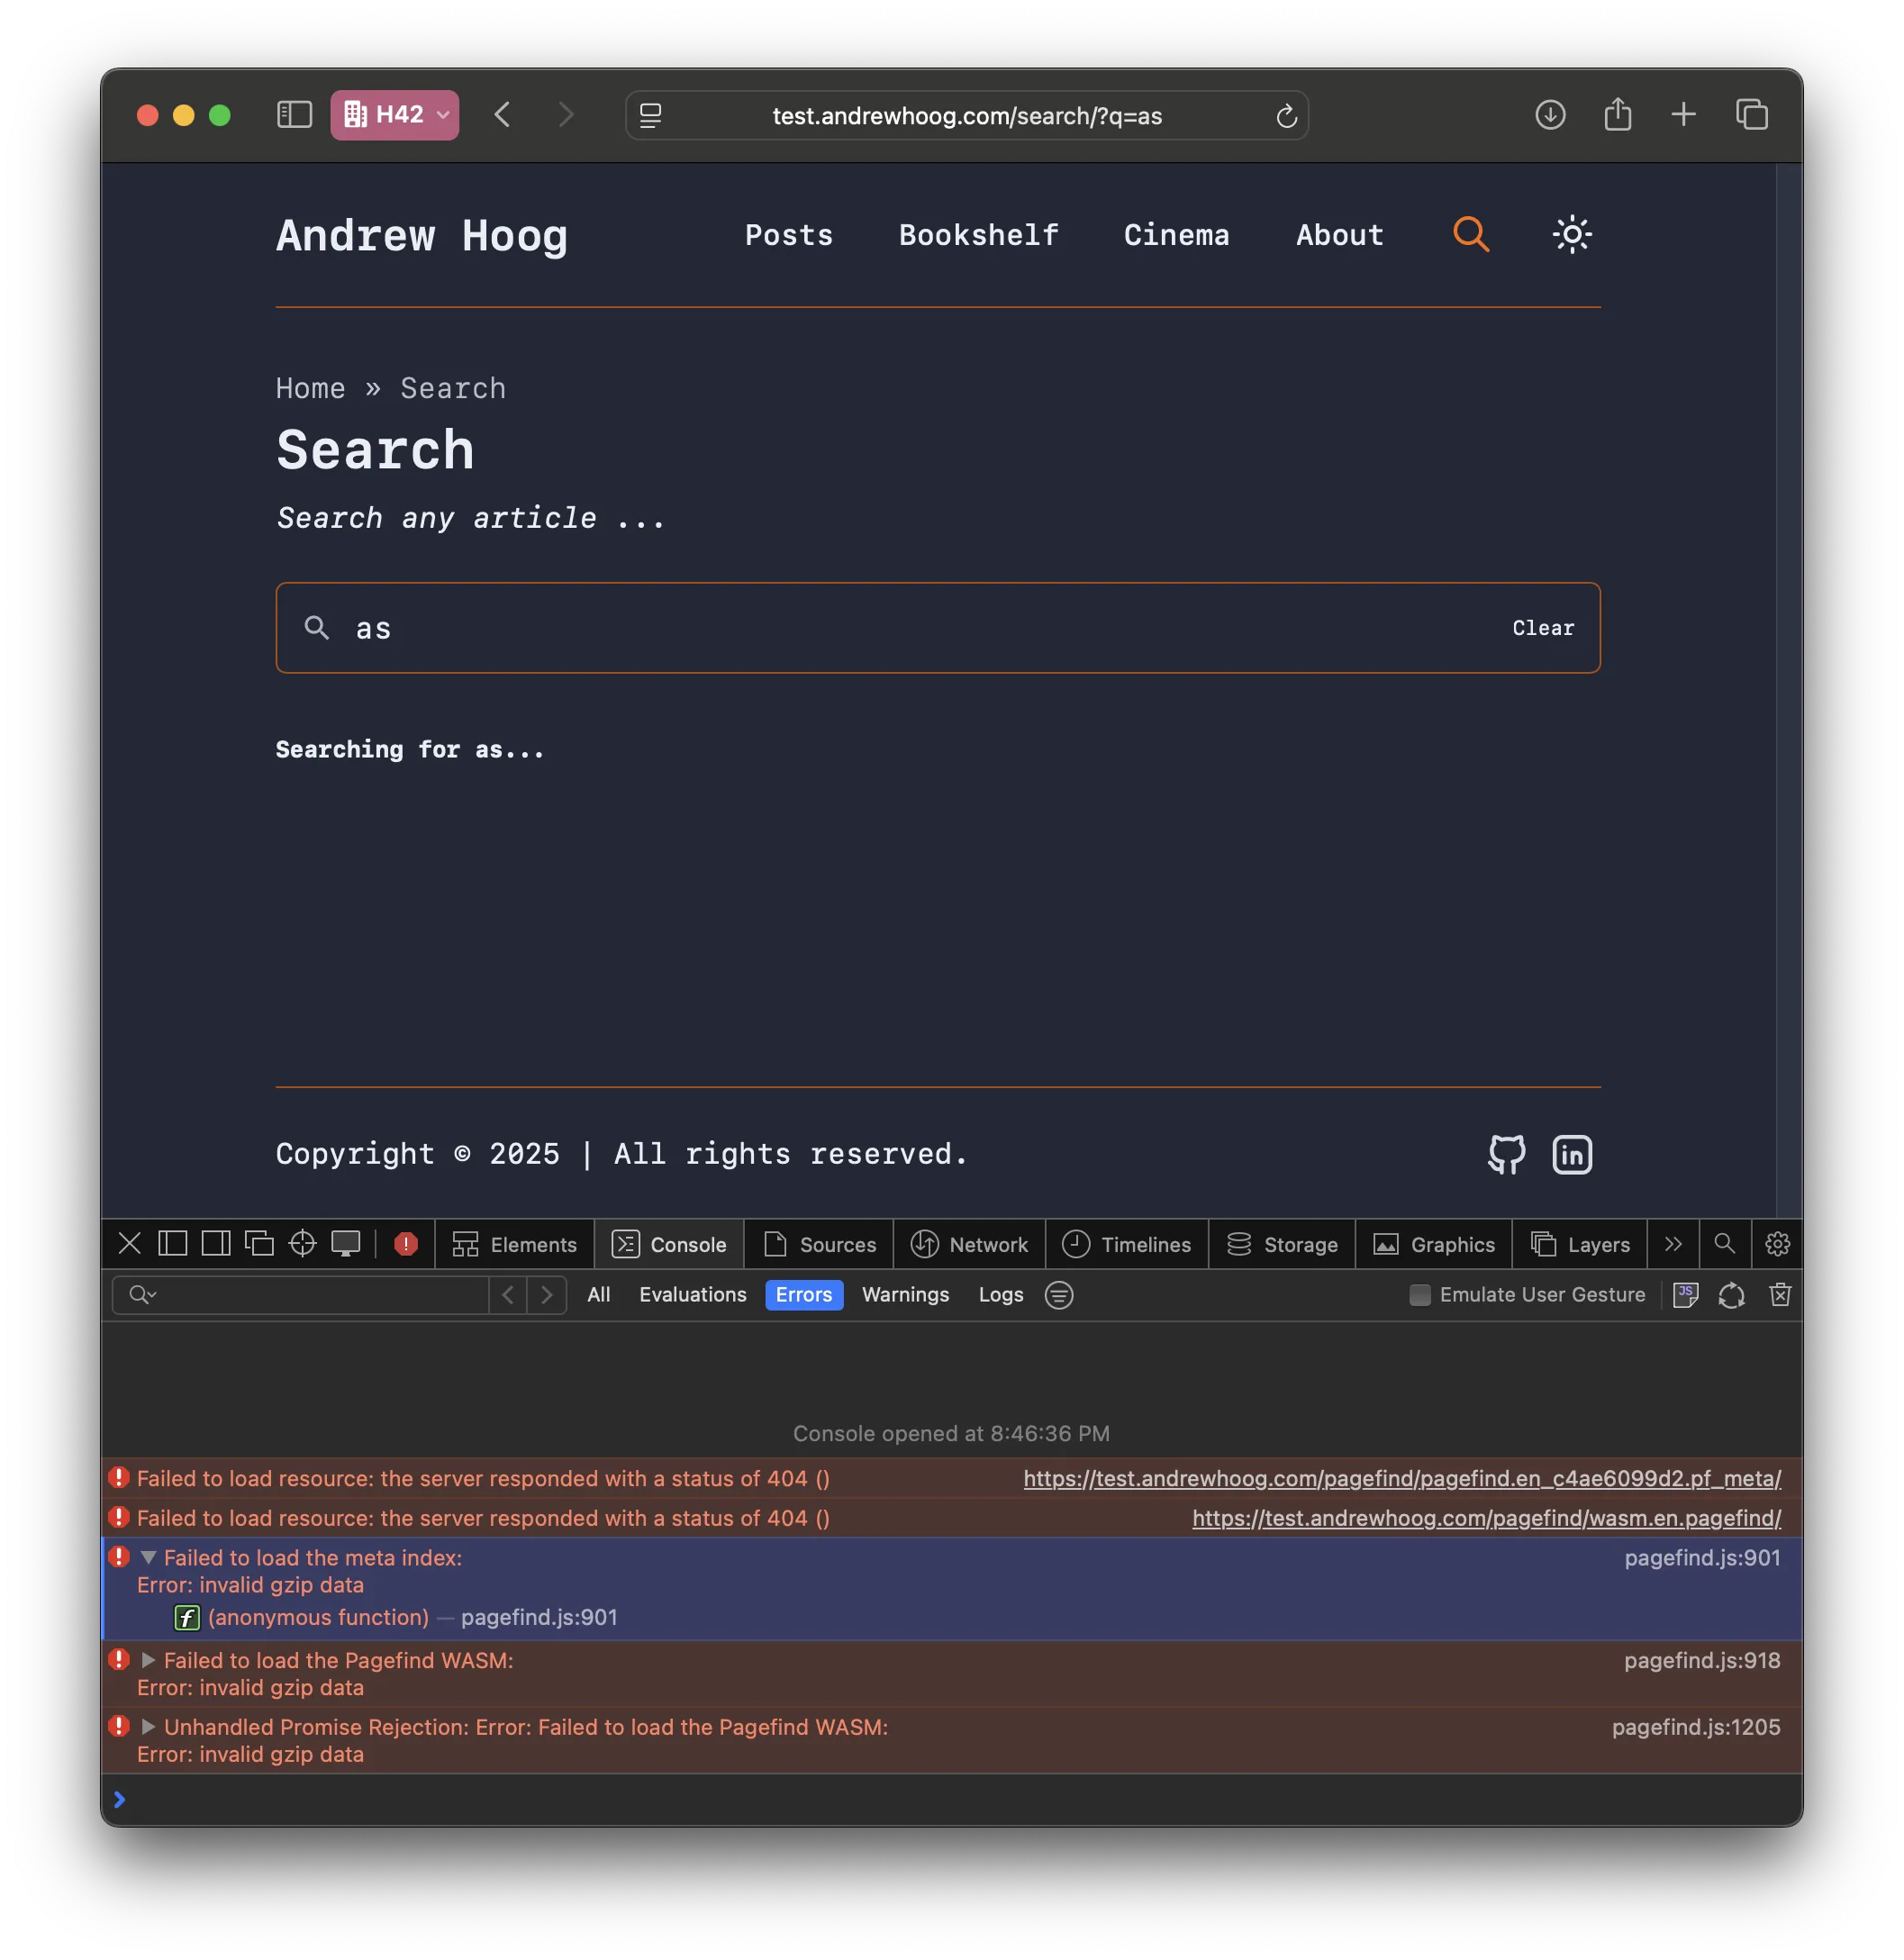Filter console to show only Warnings
The width and height of the screenshot is (1904, 1960).
(905, 1295)
